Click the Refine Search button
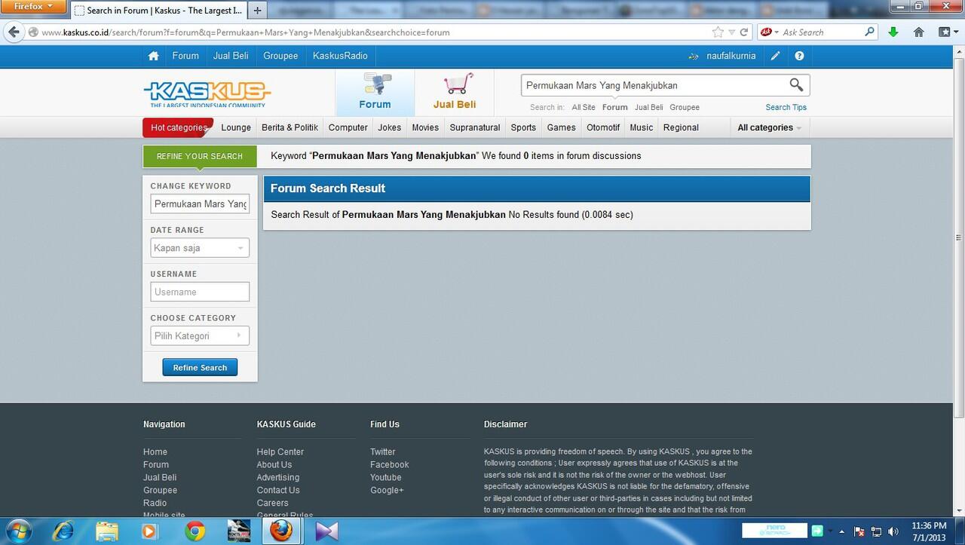This screenshot has height=545, width=965. (200, 367)
